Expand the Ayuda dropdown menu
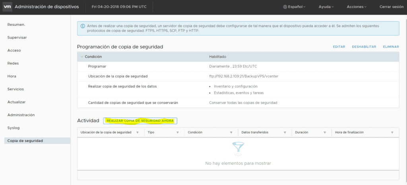 click(326, 7)
